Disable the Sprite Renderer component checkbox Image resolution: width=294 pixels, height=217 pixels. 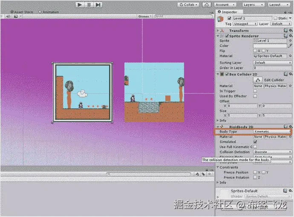227,36
